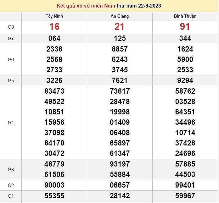The image size is (219, 203).
Task: Select the G3 prize row label
Action: tap(11, 169)
